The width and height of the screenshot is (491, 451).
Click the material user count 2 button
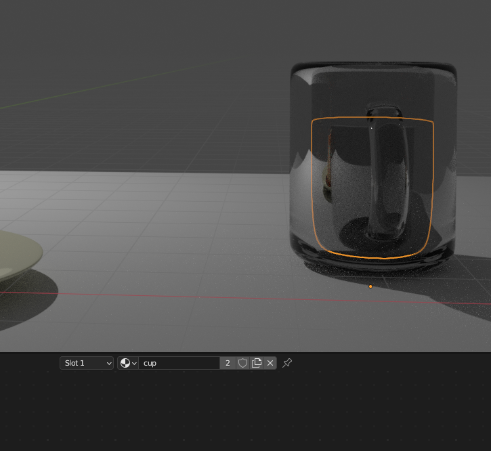[228, 363]
